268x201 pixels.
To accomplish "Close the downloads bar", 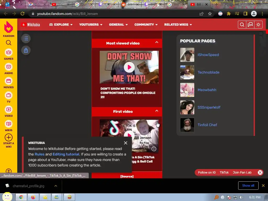I will [x=263, y=186].
